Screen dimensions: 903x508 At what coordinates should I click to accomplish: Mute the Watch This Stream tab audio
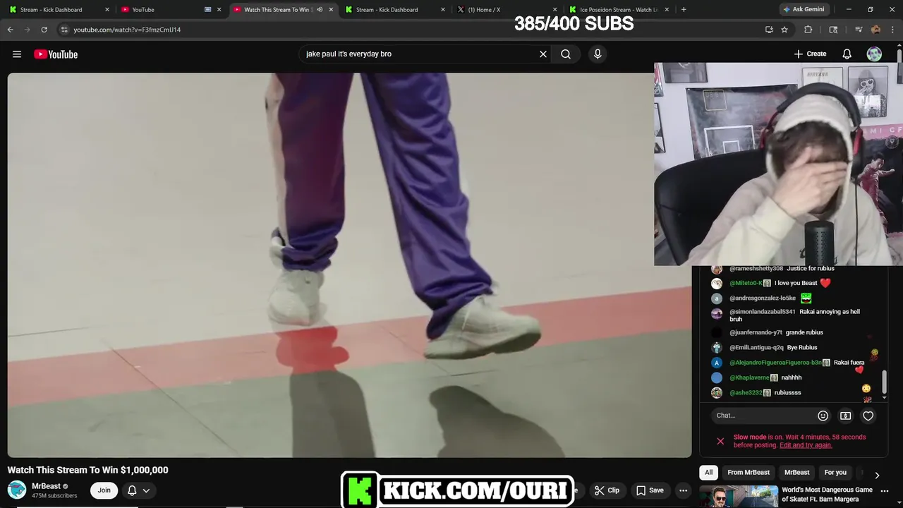pos(320,9)
